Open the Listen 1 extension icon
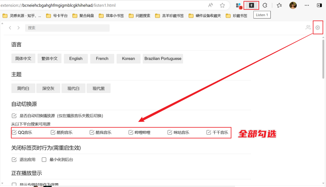326x187 pixels. [251, 5]
